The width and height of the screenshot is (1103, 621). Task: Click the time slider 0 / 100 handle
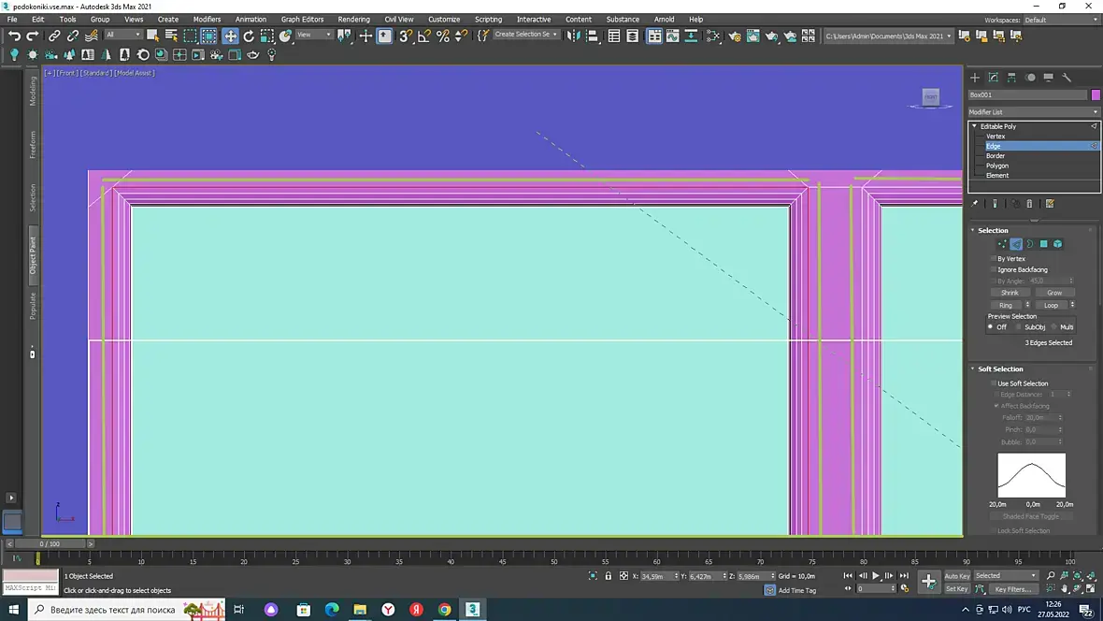click(50, 543)
